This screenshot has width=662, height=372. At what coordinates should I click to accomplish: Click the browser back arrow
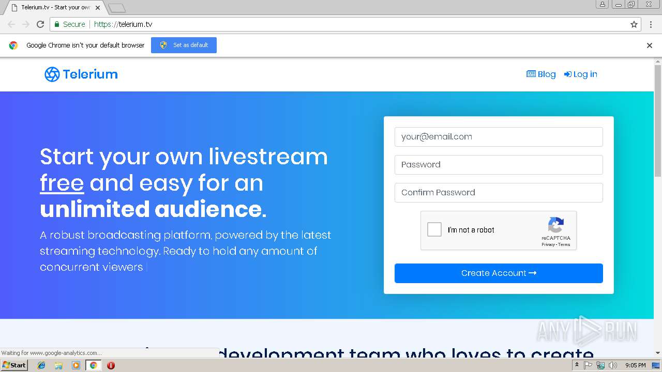pos(11,24)
